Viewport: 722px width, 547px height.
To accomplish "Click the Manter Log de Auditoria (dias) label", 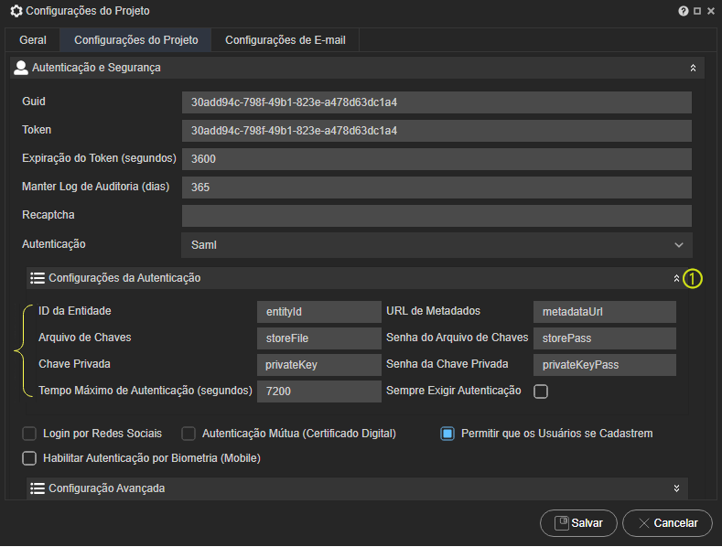I will [x=96, y=187].
